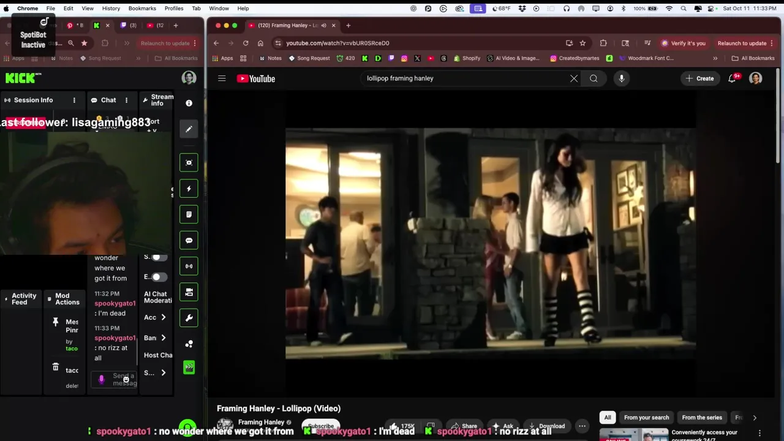784x441 pixels.
Task: Open the YouTube account avatar menu
Action: [756, 78]
